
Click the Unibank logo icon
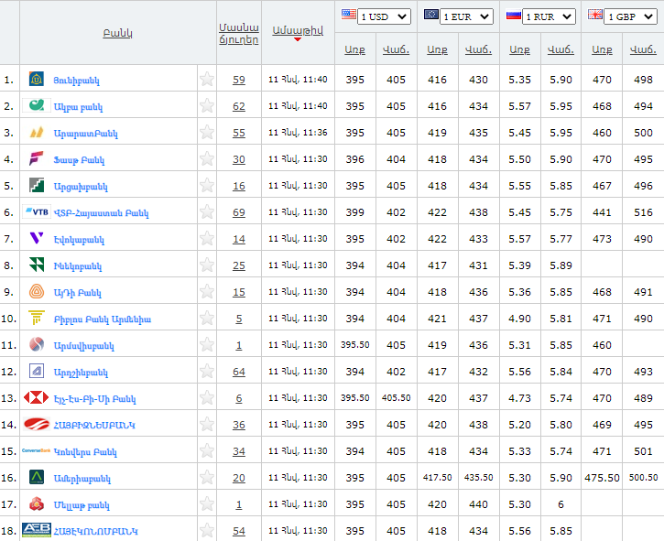37,80
